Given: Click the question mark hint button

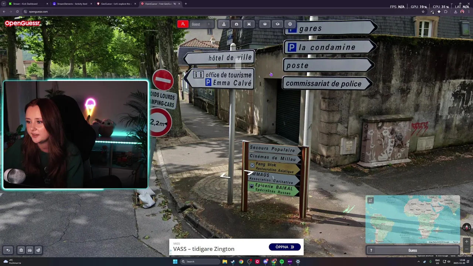Looking at the screenshot, I should [371, 250].
